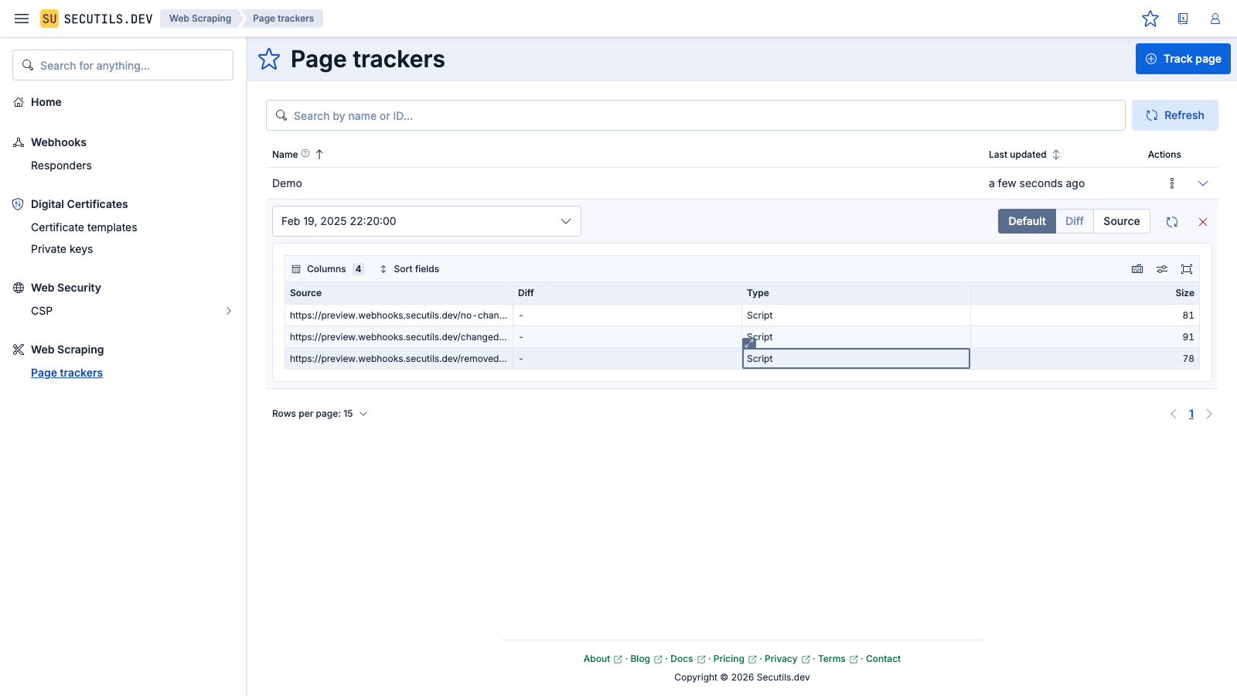Switch to the Diff view

pyautogui.click(x=1074, y=221)
